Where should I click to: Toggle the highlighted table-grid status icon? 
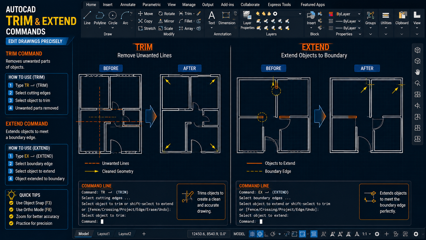point(314,234)
